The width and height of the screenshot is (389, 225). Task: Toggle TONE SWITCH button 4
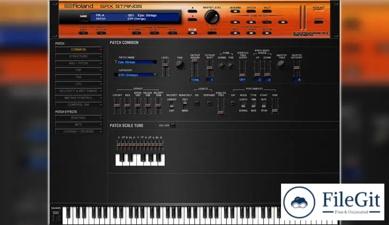click(x=282, y=22)
